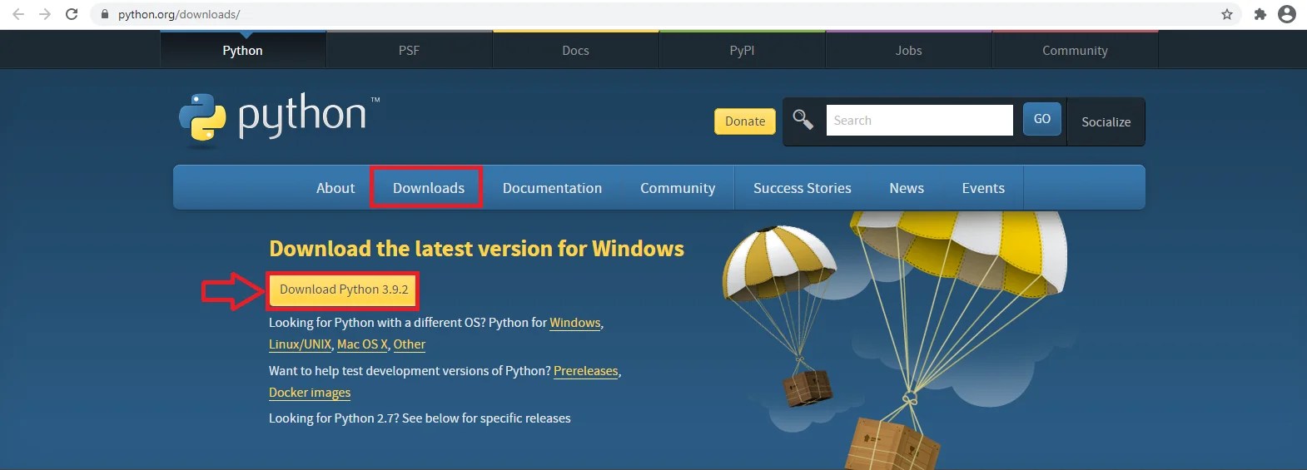The image size is (1307, 470).
Task: Open the browser profile avatar icon
Action: coord(1287,14)
